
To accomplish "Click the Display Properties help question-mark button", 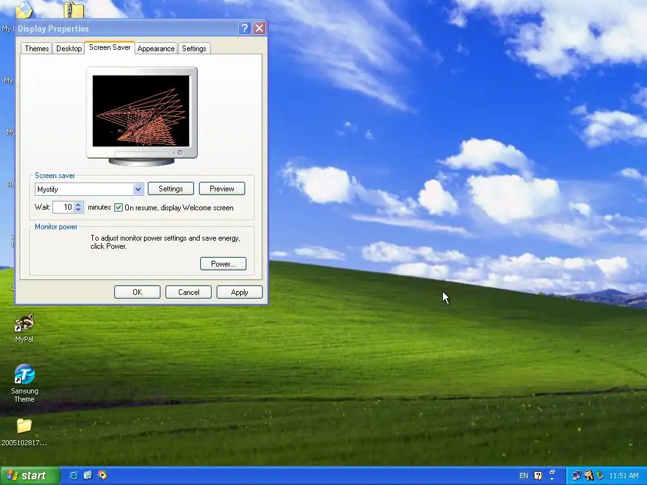I will click(245, 28).
